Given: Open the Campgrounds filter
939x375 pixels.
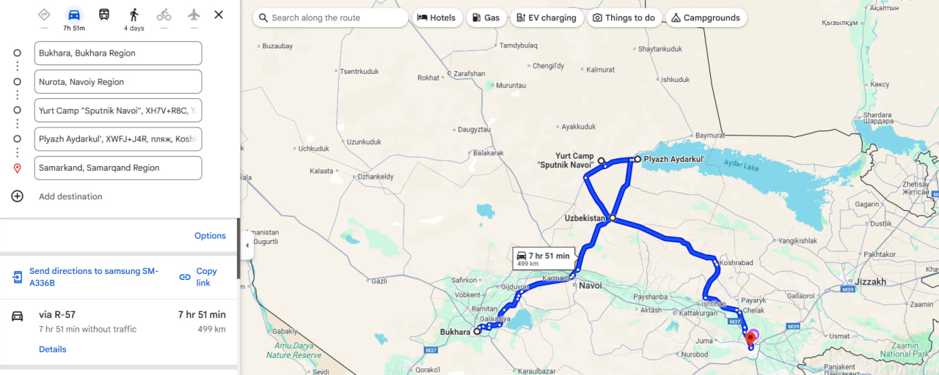Looking at the screenshot, I should click(x=706, y=18).
